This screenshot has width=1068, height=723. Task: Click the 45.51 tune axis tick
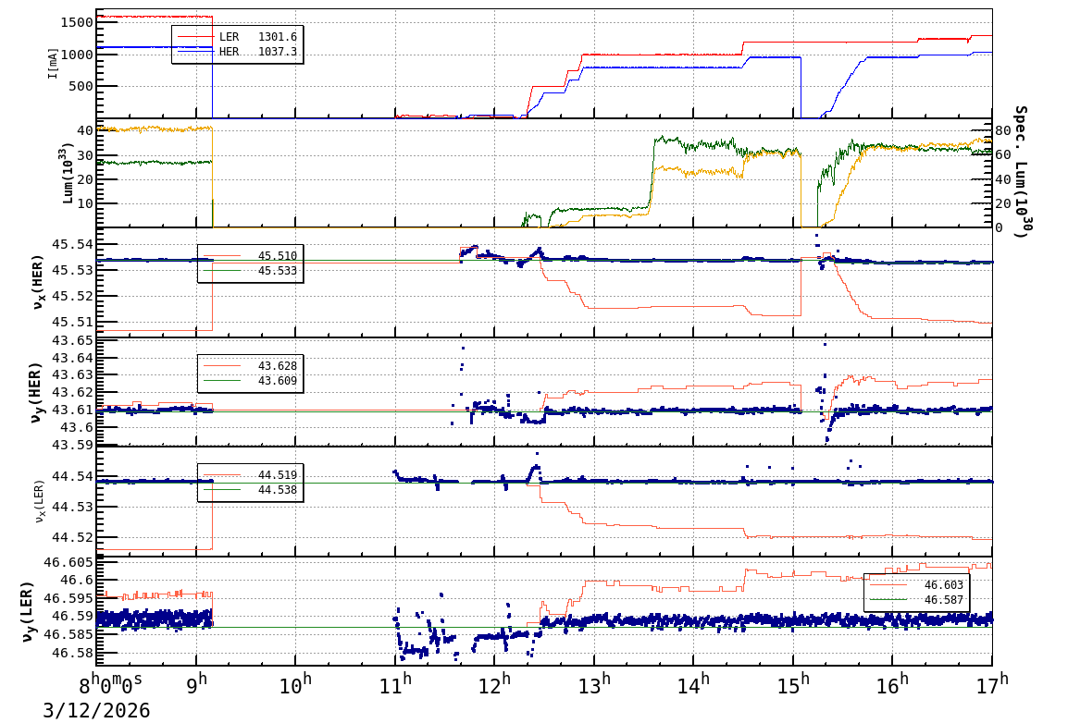pos(72,322)
